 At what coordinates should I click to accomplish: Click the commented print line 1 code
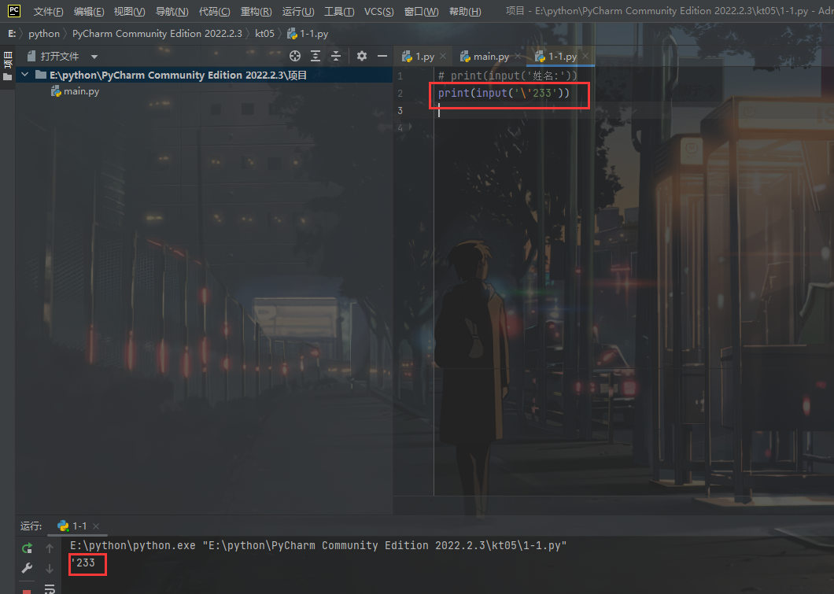508,76
